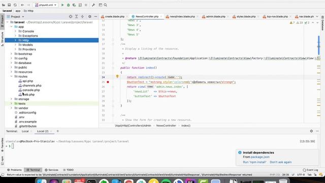Image resolution: width=325 pixels, height=183 pixels.
Task: Hide the Terminal panel with minus icon
Action: (x=317, y=131)
